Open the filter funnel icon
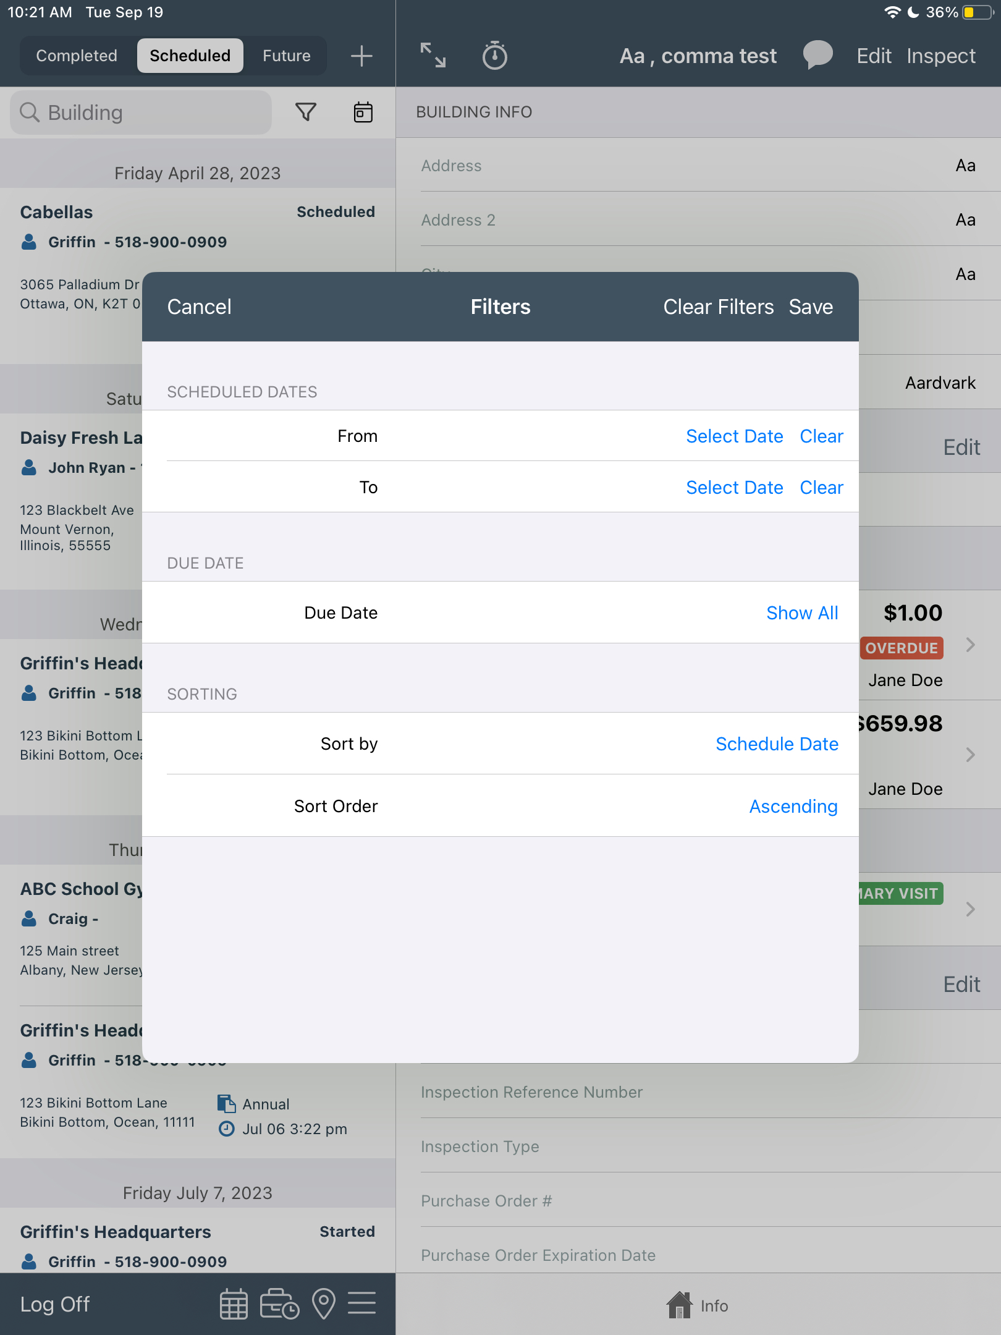 306,112
